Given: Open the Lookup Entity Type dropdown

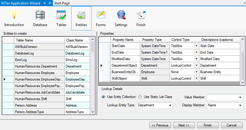Looking at the screenshot, I should point(170,105).
